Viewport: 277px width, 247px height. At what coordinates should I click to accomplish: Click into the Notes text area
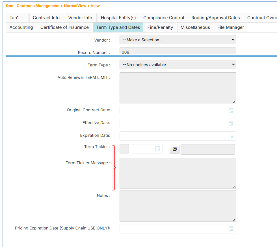178,206
